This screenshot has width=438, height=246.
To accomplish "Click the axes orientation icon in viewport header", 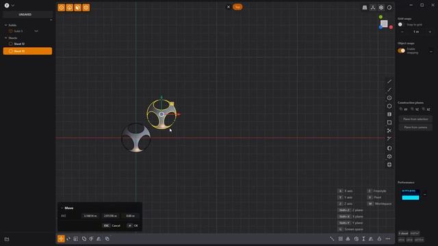I will tap(373, 8).
